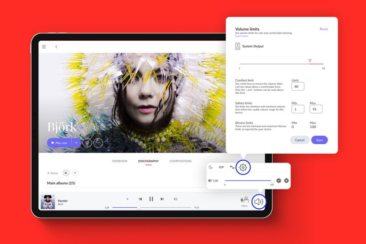
Task: Open the Play now dropdown arrow
Action: click(76, 143)
